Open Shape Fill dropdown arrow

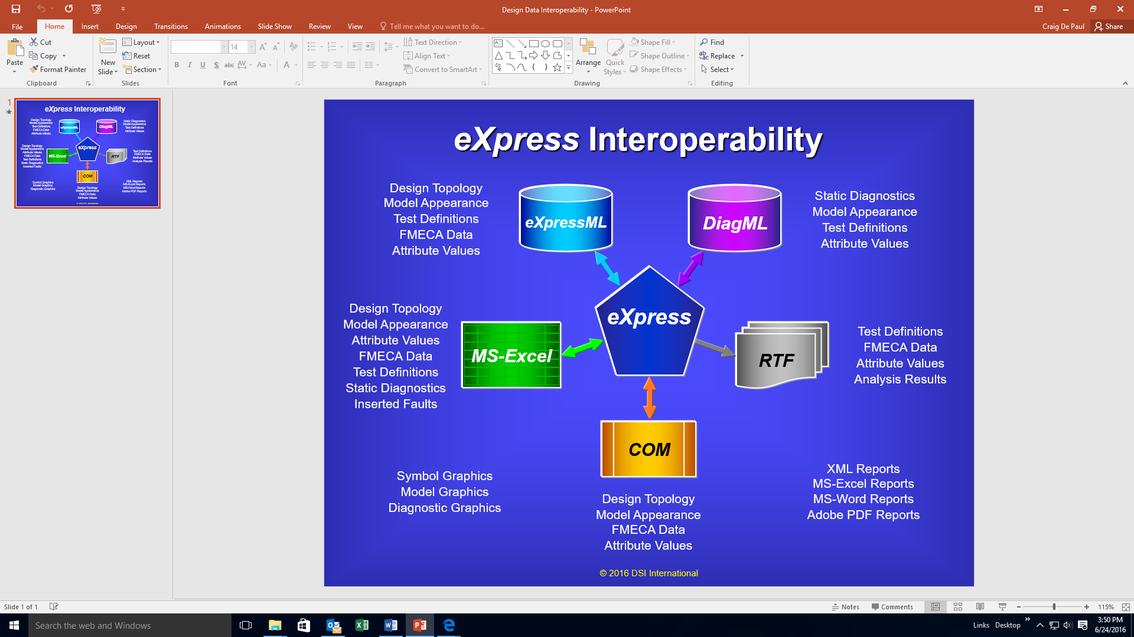tap(673, 42)
